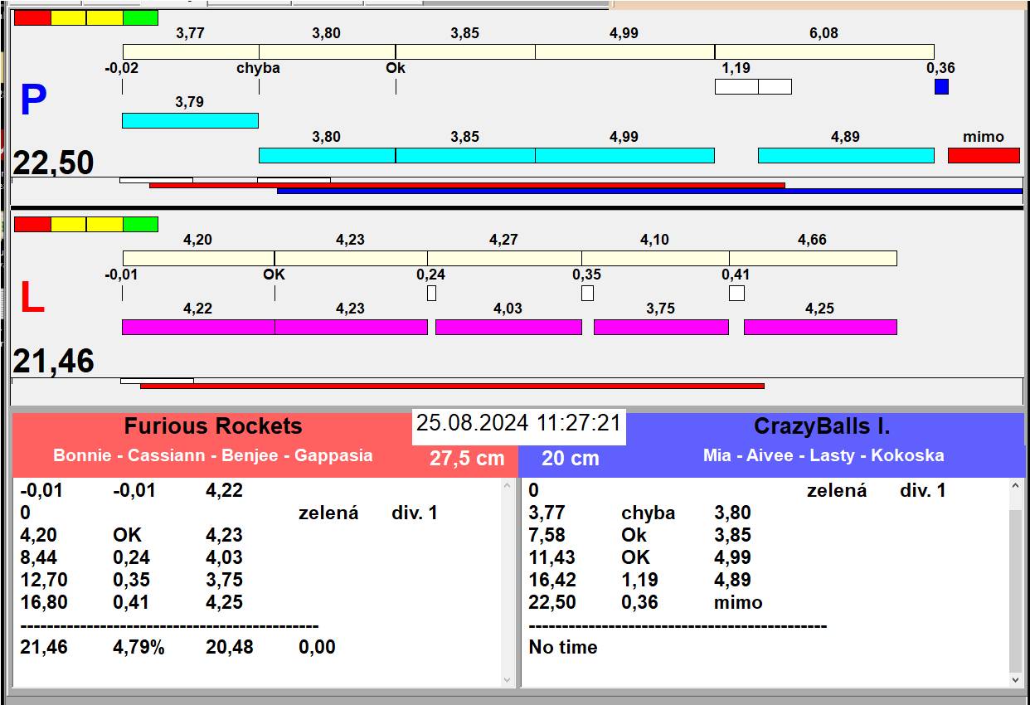Click the cream 4,27 segment in lane L
1030x705 pixels.
504,258
